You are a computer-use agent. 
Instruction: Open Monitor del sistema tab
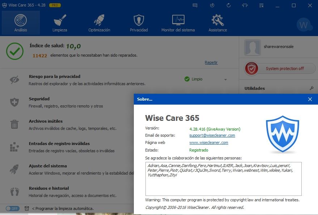click(x=178, y=23)
